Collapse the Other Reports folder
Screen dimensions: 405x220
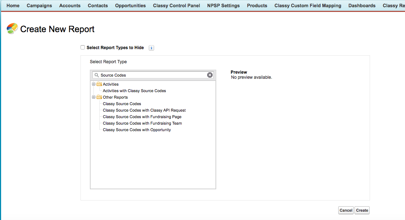94,97
